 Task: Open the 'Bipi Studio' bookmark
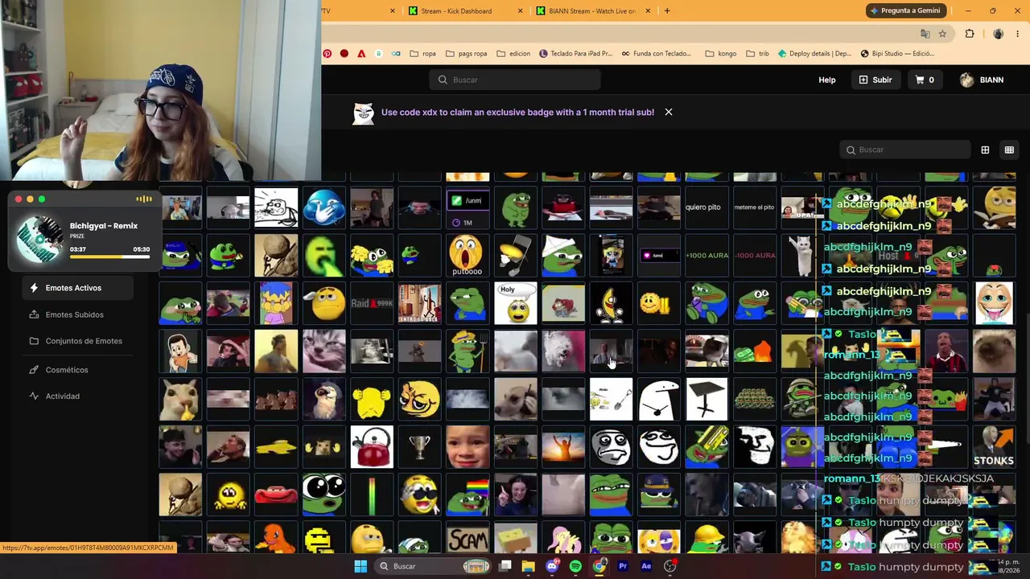[897, 54]
